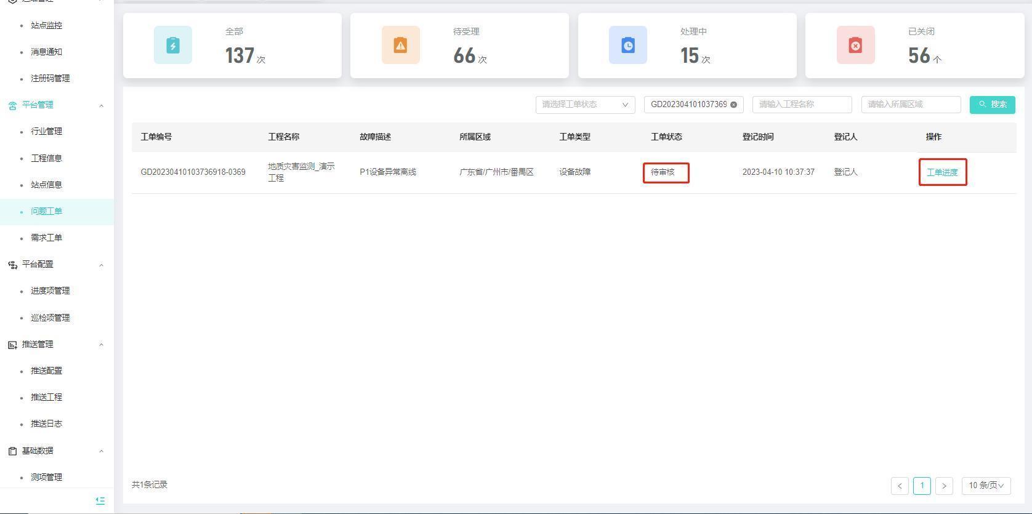
Task: Click the 搜索 button
Action: point(992,105)
